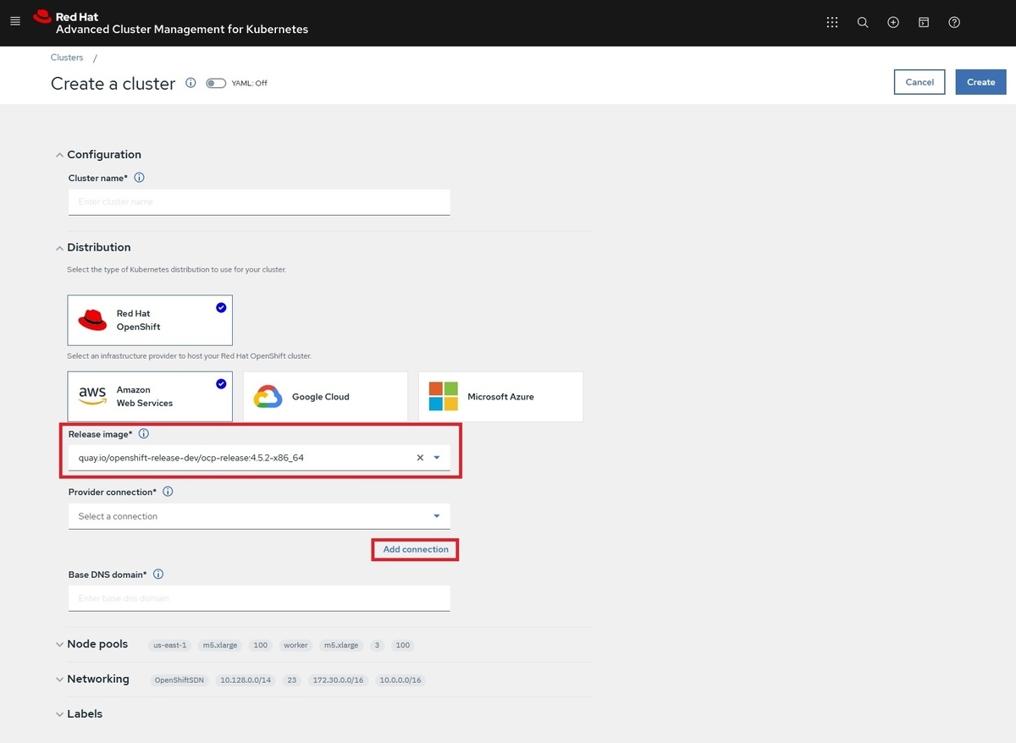Click the Add connection link
The width and height of the screenshot is (1016, 743).
tap(416, 549)
